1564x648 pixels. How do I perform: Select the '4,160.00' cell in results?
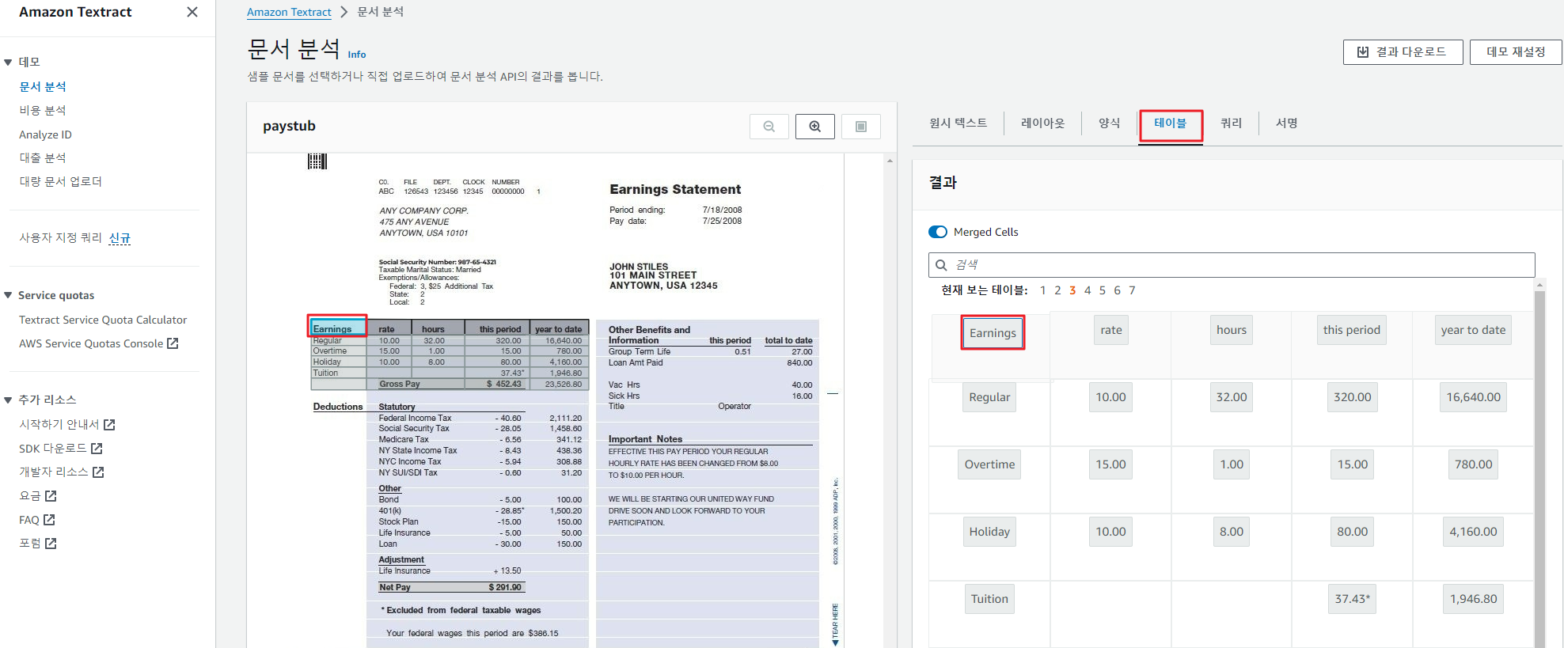click(x=1473, y=532)
